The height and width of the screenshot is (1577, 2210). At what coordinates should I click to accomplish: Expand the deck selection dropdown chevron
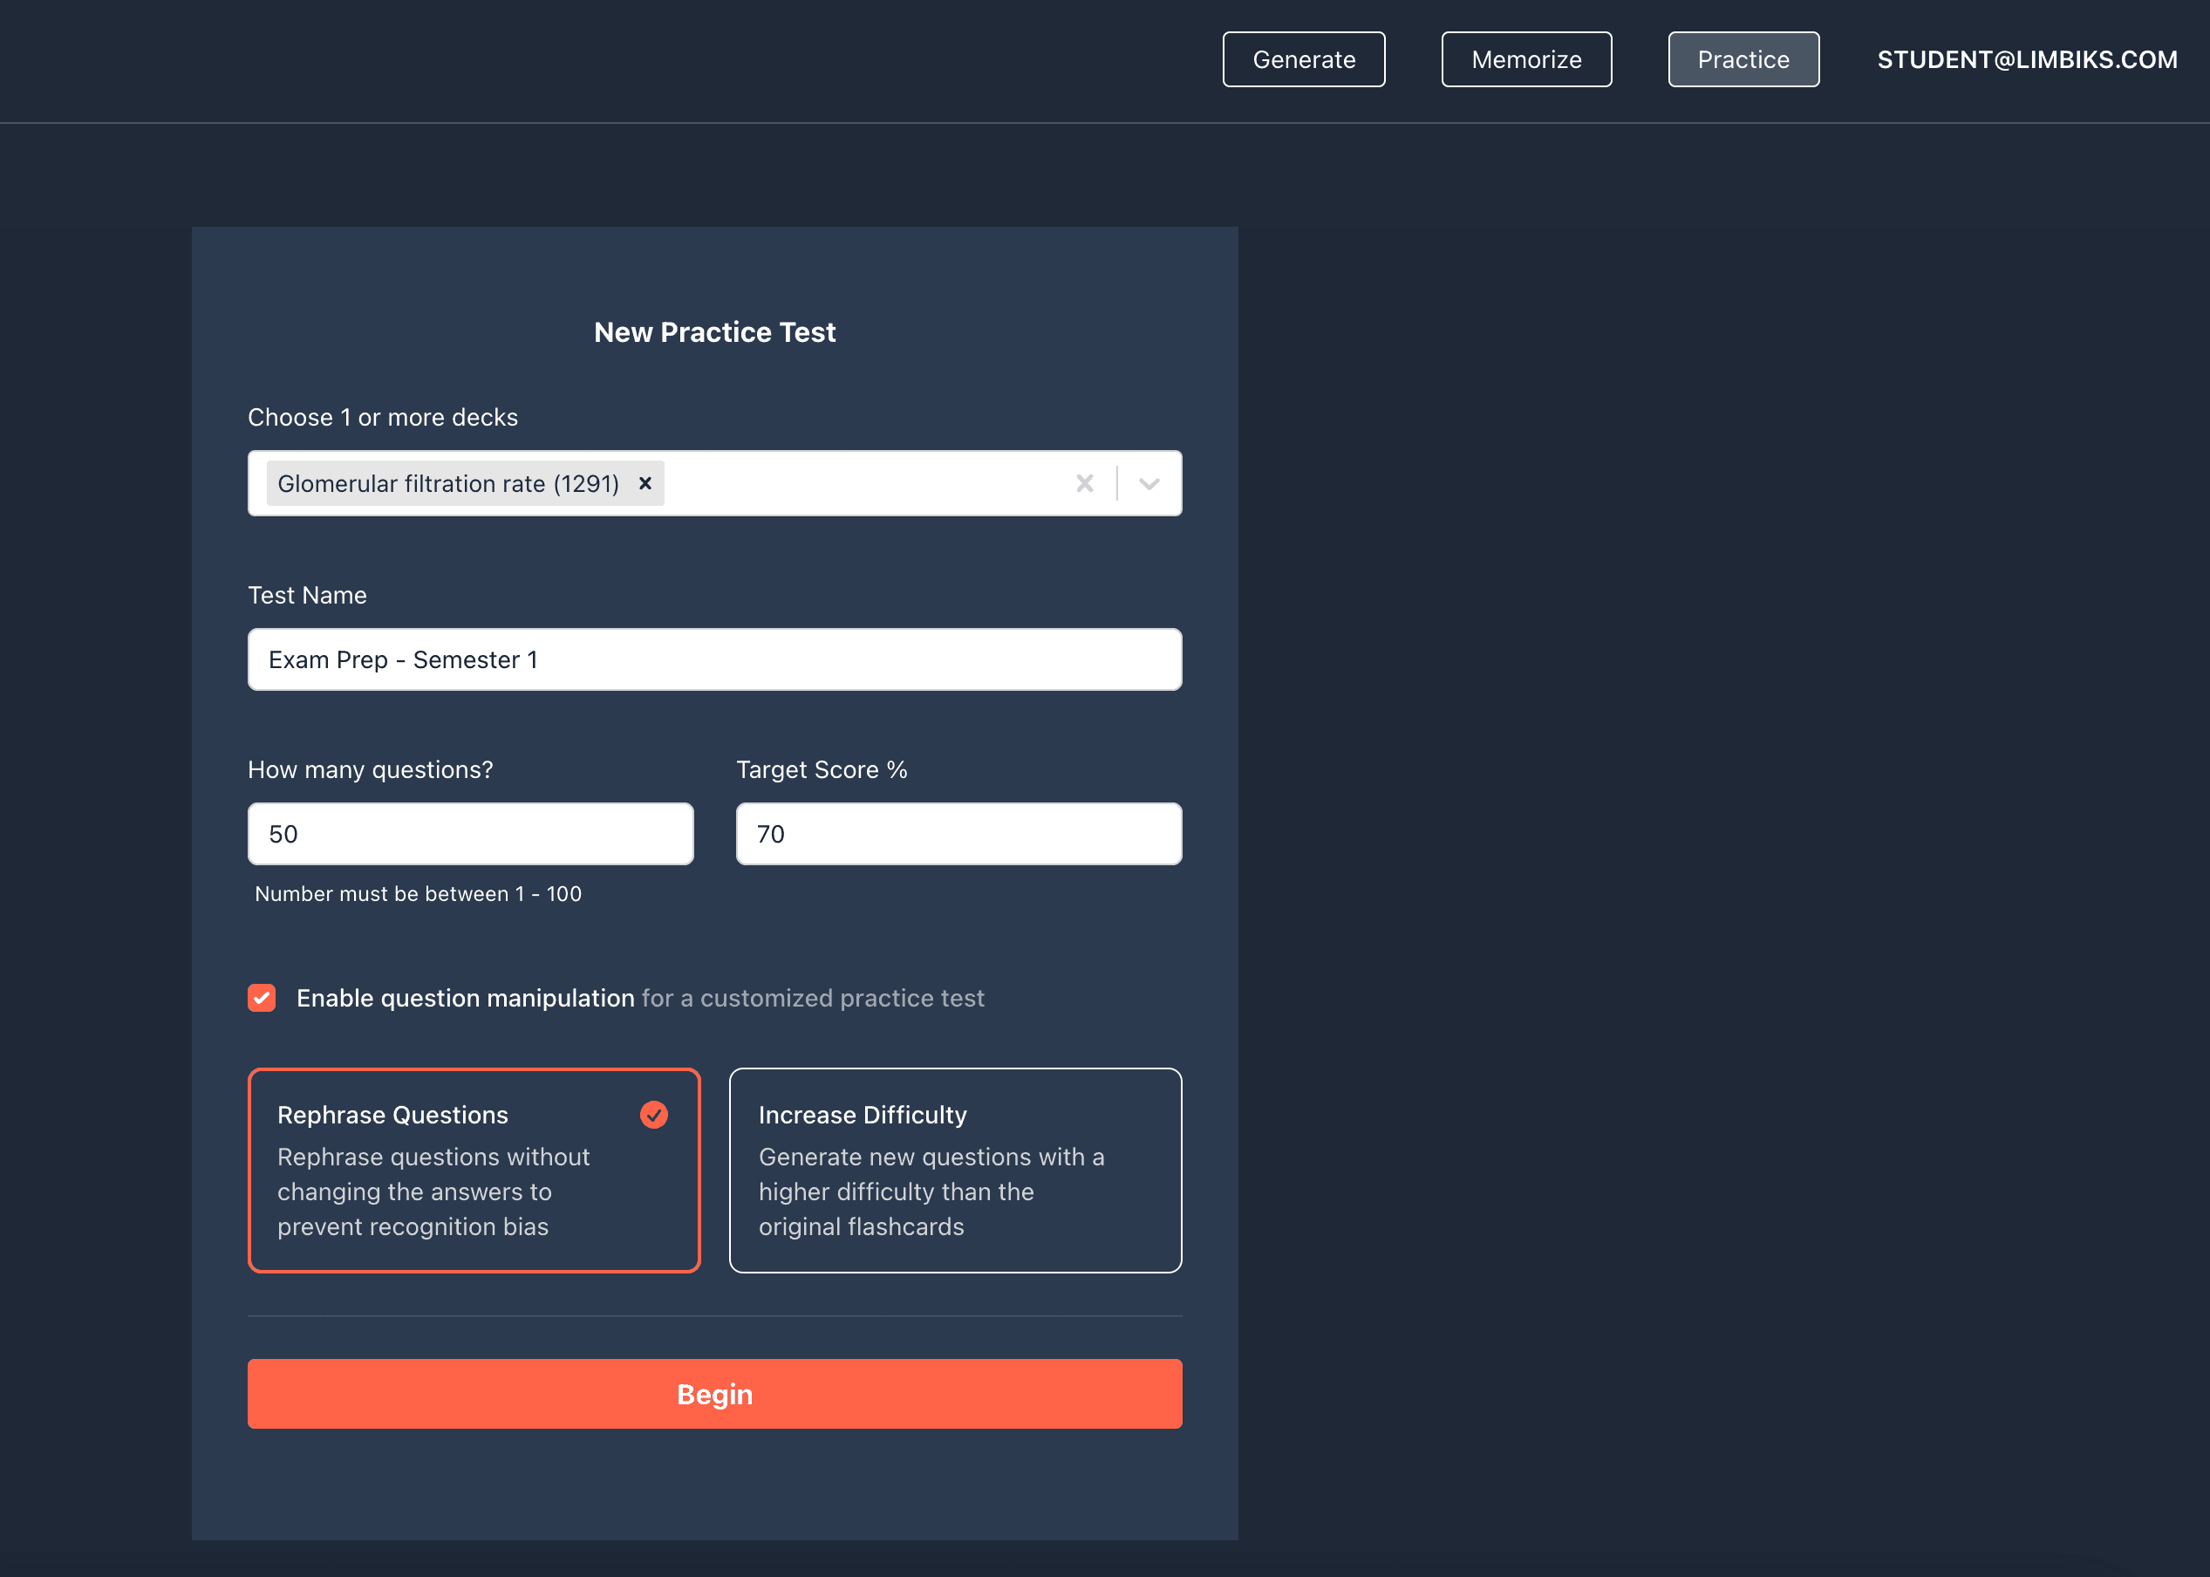1149,482
